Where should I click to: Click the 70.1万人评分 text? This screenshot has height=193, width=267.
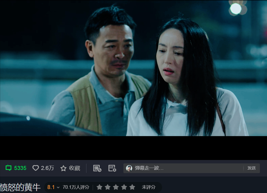[76, 187]
